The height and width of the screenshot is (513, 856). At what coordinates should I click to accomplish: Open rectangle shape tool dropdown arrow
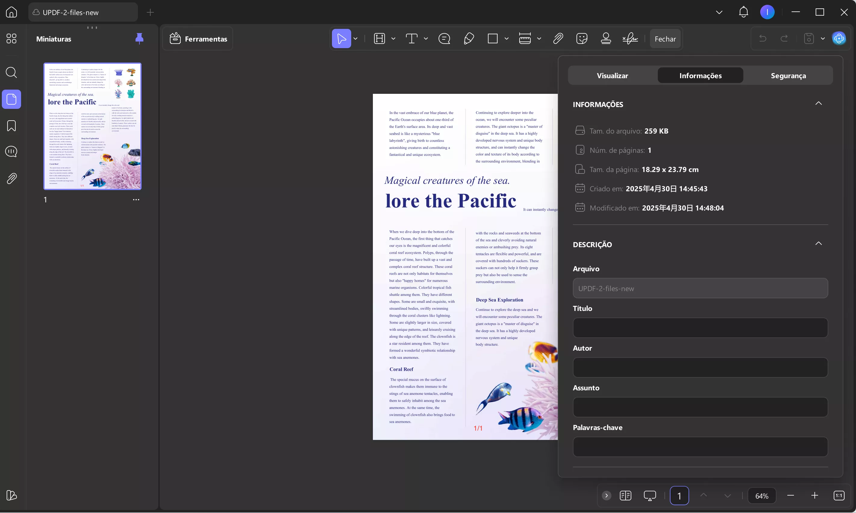pos(506,39)
